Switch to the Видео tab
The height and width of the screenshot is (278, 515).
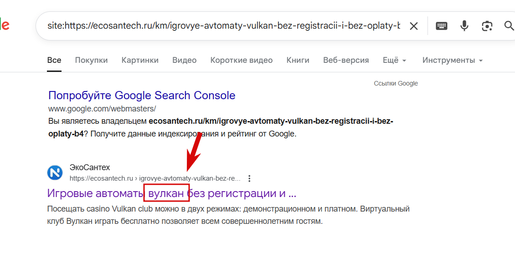184,61
